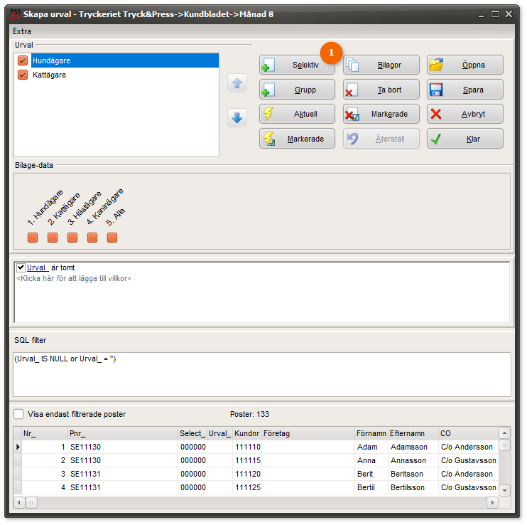Click the Nr_ column header
Viewport: 527px width, 525px height.
45,433
